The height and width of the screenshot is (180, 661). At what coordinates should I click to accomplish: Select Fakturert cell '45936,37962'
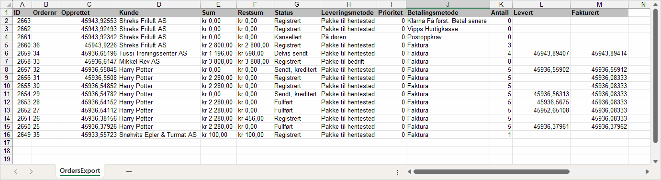pyautogui.click(x=599, y=126)
